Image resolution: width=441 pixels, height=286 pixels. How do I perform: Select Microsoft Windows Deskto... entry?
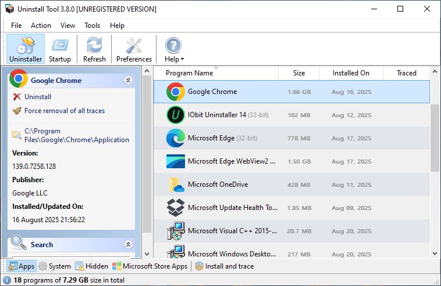232,254
